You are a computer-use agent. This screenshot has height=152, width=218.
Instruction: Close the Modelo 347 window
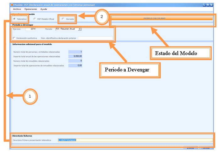[211, 5]
